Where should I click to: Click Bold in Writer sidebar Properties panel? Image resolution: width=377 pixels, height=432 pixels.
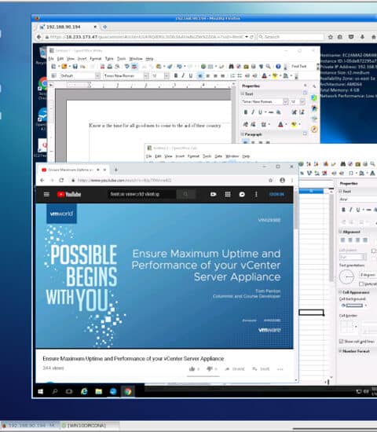coord(245,112)
